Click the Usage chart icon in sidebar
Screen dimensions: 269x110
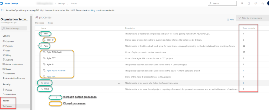tap(4, 69)
